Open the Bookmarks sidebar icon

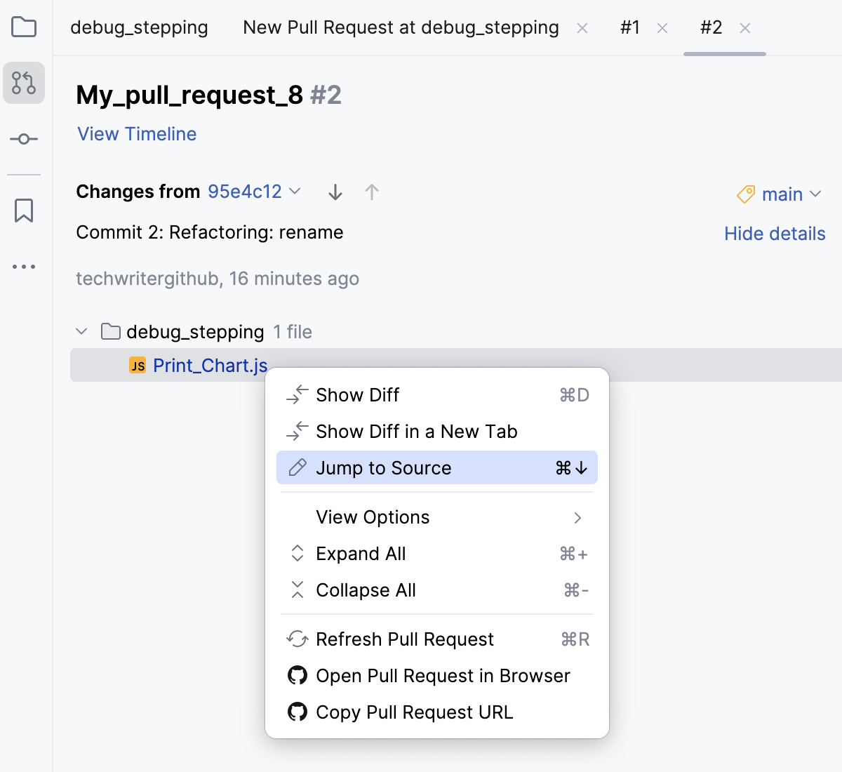tap(23, 209)
